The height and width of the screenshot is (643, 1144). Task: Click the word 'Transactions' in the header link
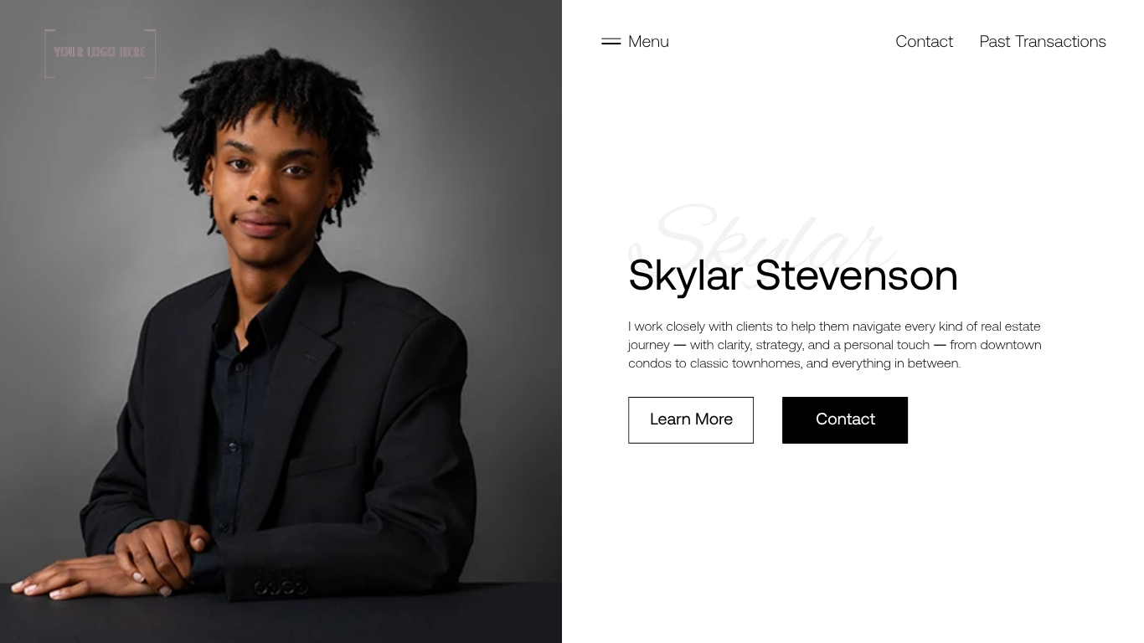[1060, 41]
